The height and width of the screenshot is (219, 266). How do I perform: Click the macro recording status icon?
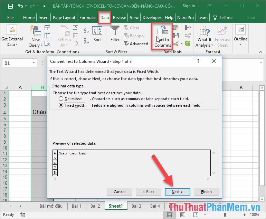click(x=22, y=215)
